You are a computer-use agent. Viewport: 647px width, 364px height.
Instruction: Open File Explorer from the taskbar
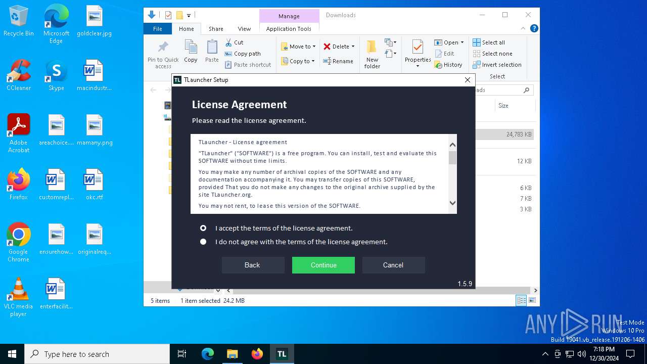(232, 354)
